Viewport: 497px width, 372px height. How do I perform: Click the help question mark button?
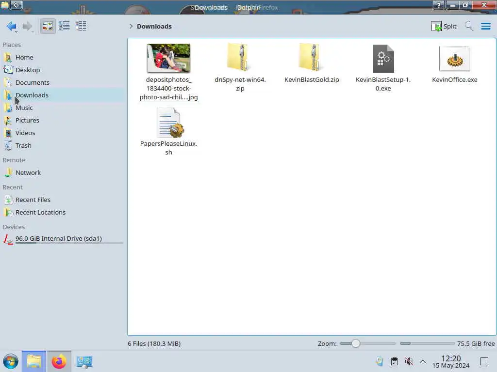click(439, 5)
